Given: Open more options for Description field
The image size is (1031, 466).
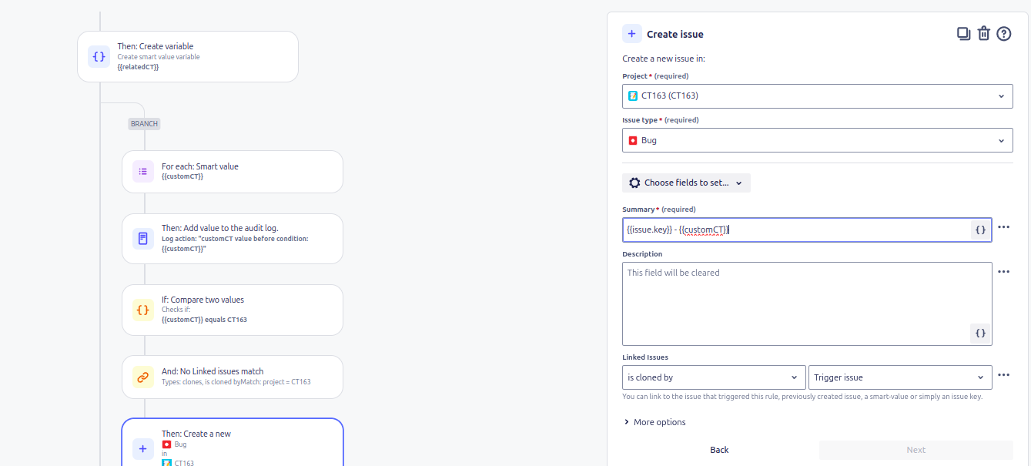Looking at the screenshot, I should (1003, 272).
